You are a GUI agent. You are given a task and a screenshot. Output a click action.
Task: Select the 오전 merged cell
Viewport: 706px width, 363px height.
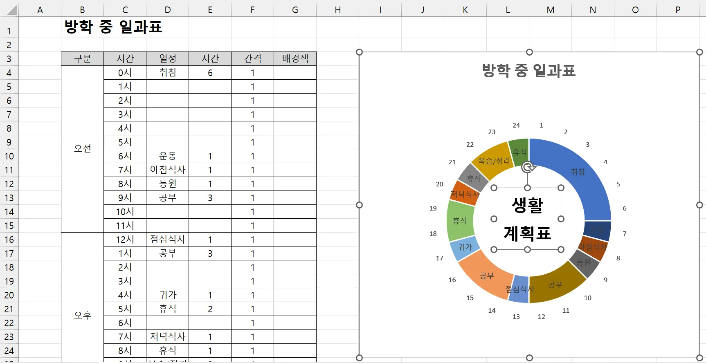(x=82, y=149)
